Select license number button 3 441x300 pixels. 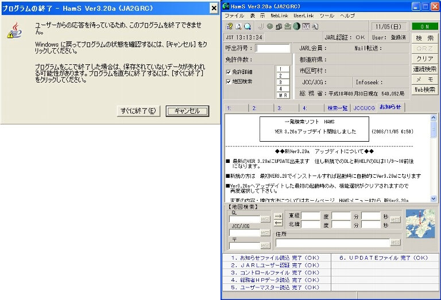click(x=283, y=82)
